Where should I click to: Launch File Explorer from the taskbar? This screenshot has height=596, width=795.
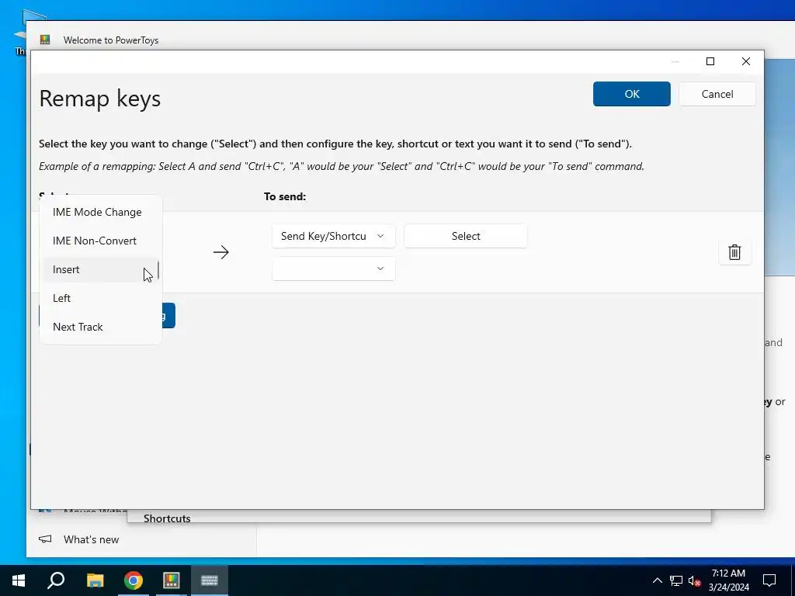tap(95, 580)
